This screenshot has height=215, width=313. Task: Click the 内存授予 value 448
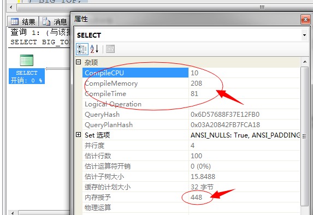196,197
